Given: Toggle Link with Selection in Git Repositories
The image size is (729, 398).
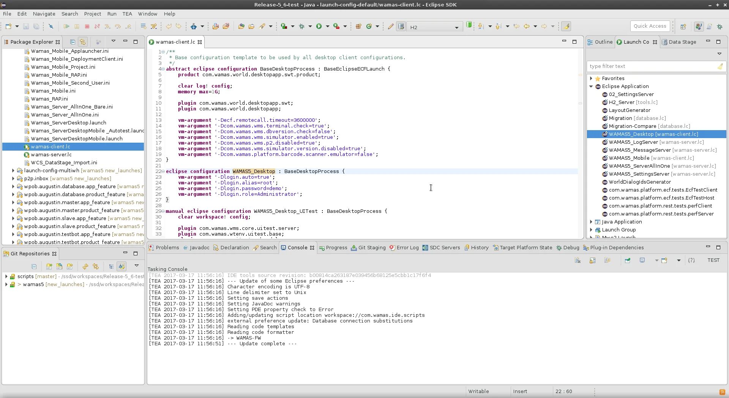Looking at the screenshot, I should pos(96,266).
